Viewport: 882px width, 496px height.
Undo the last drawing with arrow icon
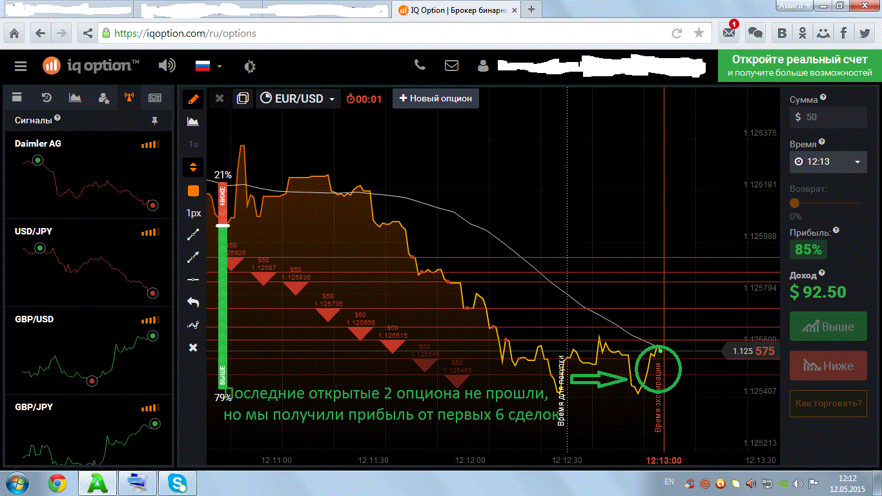point(192,302)
